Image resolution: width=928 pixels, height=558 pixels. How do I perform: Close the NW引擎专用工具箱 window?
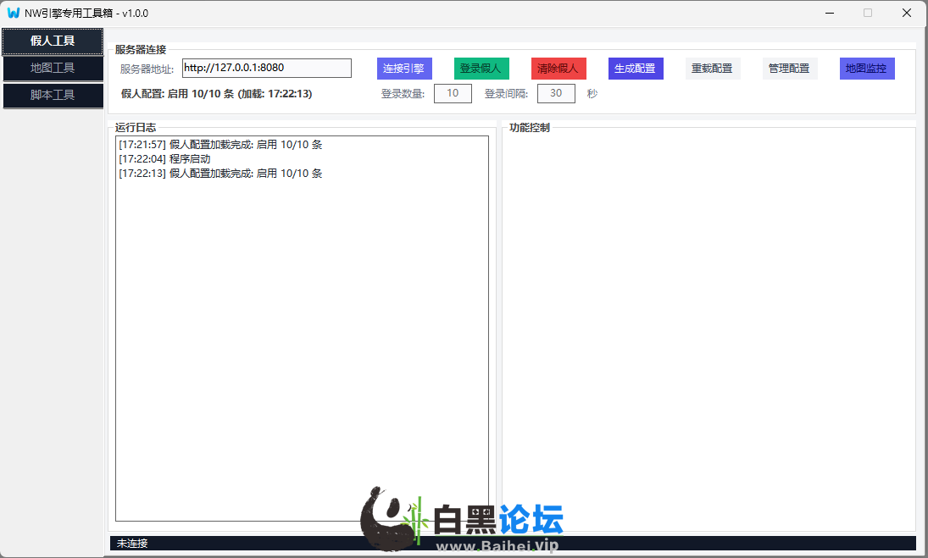pos(906,13)
